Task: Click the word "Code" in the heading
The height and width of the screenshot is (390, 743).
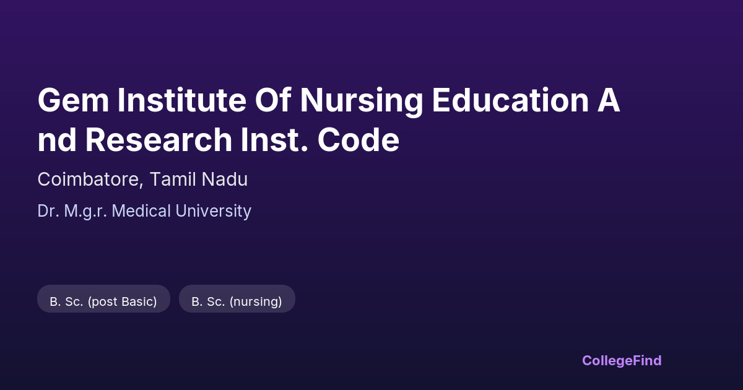Action: click(358, 141)
